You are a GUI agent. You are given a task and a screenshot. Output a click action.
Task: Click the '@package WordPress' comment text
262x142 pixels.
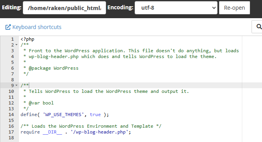point(53,68)
